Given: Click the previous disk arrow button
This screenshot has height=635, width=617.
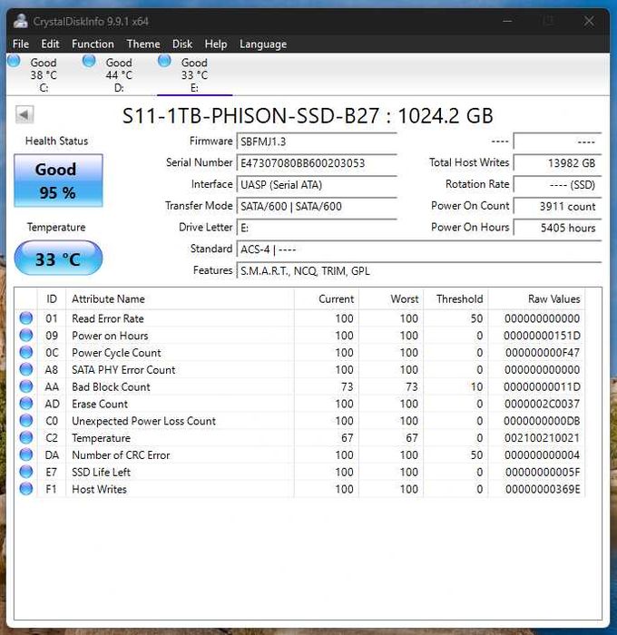Looking at the screenshot, I should click(24, 114).
